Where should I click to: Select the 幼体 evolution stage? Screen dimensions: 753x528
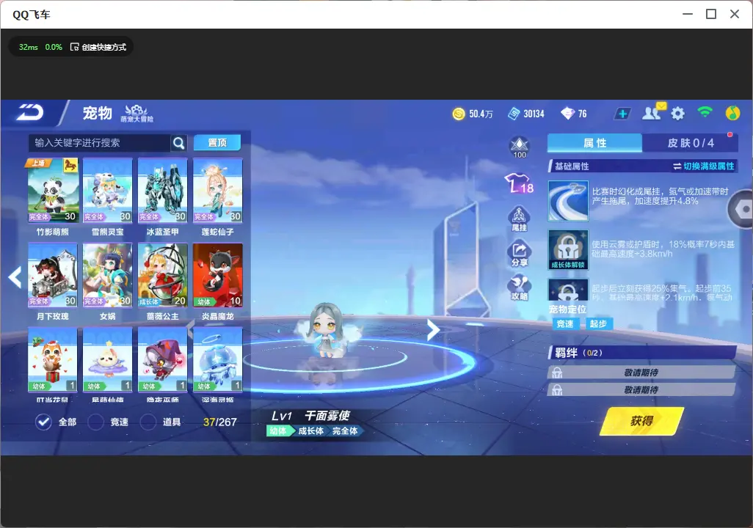point(279,431)
